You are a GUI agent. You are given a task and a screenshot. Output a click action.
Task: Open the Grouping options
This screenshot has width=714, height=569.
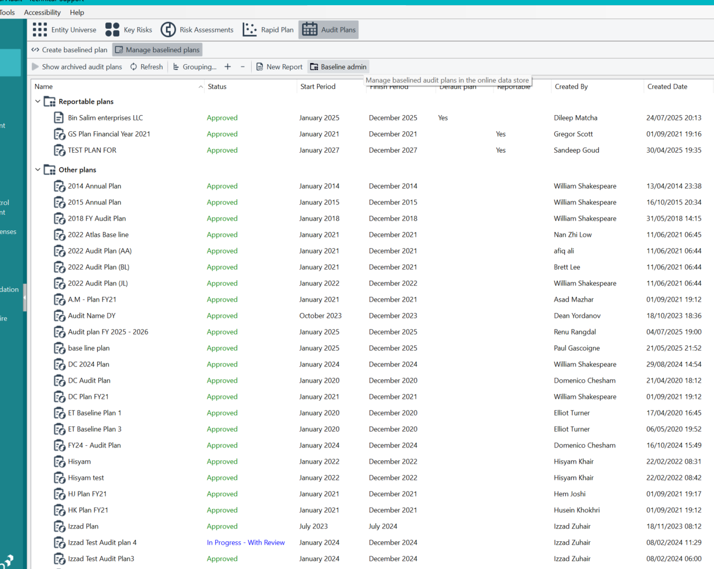(x=194, y=67)
